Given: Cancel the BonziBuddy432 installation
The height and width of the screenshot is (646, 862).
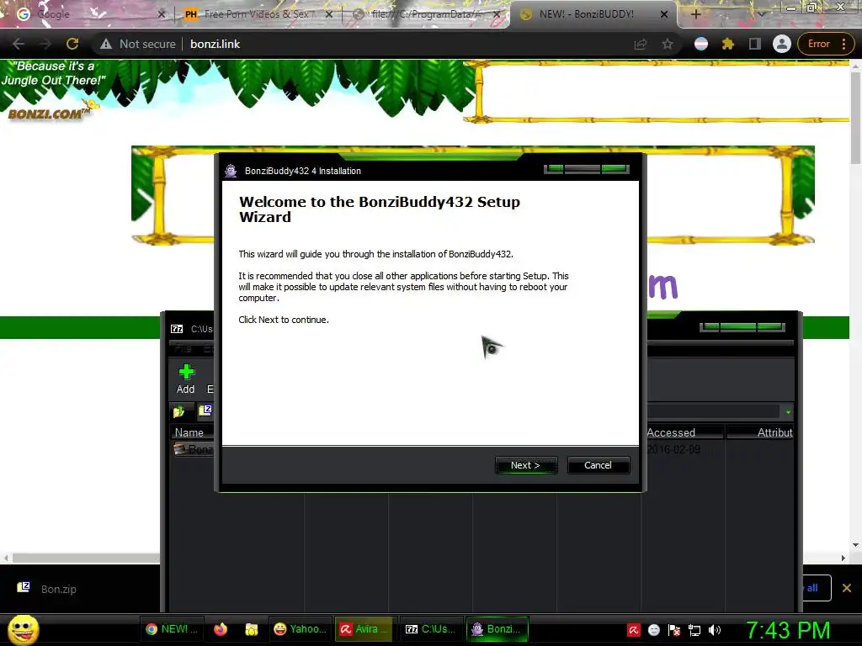Looking at the screenshot, I should pyautogui.click(x=599, y=465).
